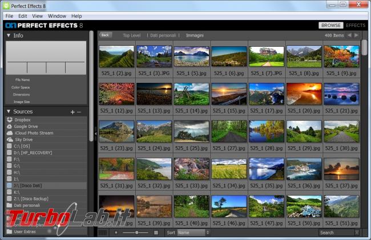Viewport: 371px width, 240px height.
Task: Open the Edit menu
Action: coord(22,16)
